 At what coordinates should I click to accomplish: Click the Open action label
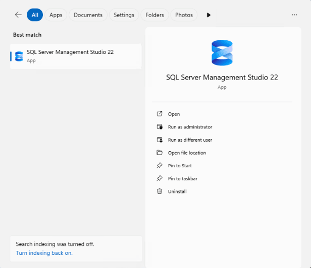[174, 114]
